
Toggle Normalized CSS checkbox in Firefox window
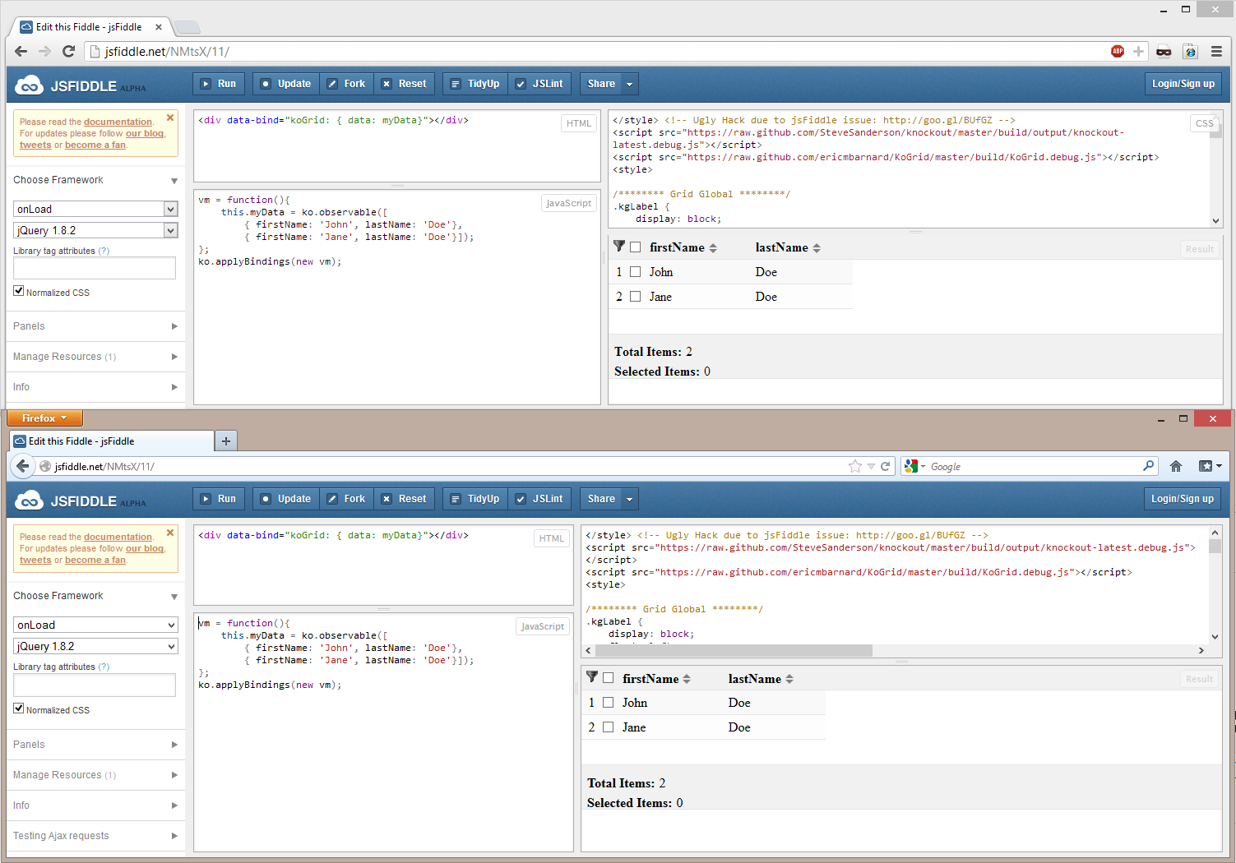(x=18, y=708)
